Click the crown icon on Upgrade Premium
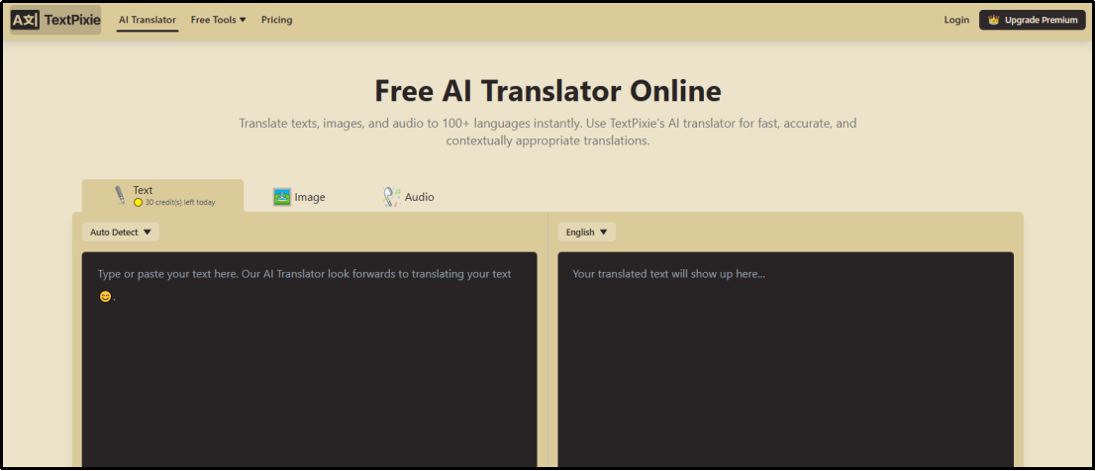 pyautogui.click(x=993, y=20)
